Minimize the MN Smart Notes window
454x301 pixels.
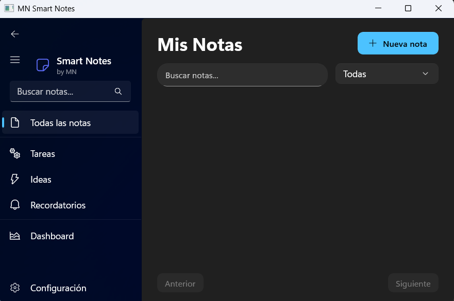tap(378, 8)
